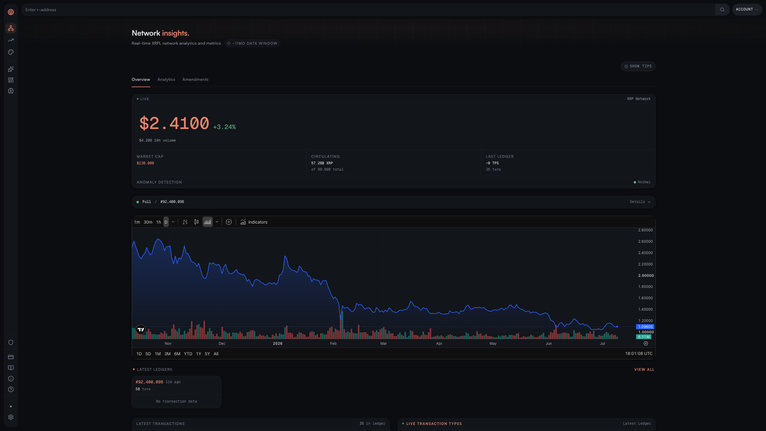
Task: Click the search magnifier icon
Action: (722, 10)
